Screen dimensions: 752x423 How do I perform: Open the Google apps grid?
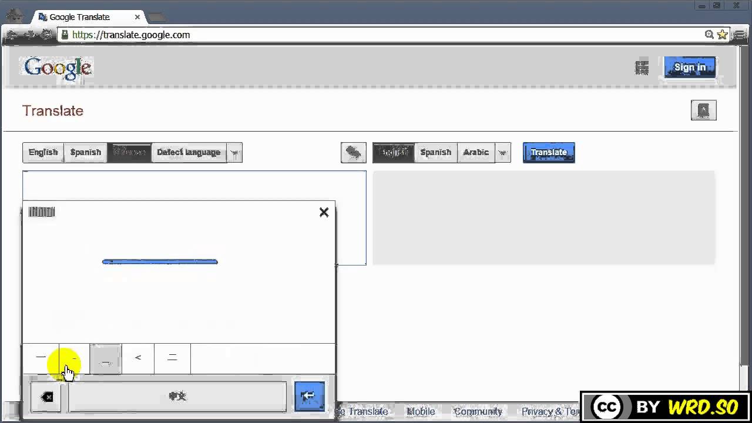pos(642,68)
